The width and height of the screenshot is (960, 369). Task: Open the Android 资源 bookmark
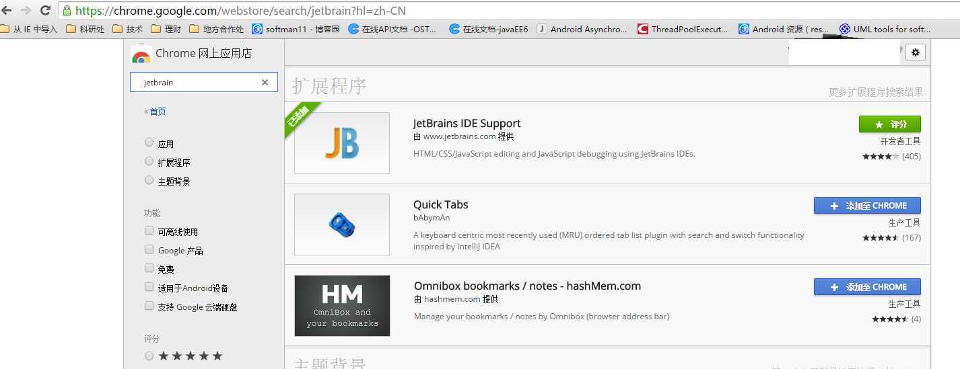[784, 29]
